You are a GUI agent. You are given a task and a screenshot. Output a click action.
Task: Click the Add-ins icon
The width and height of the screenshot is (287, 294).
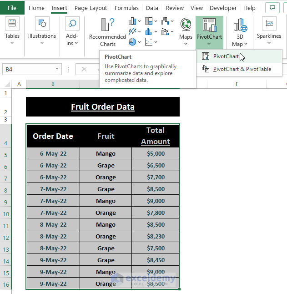click(72, 23)
